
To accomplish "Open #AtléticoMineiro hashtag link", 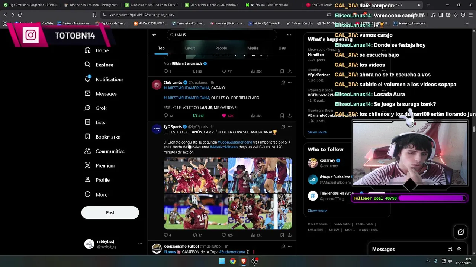I will (223, 147).
